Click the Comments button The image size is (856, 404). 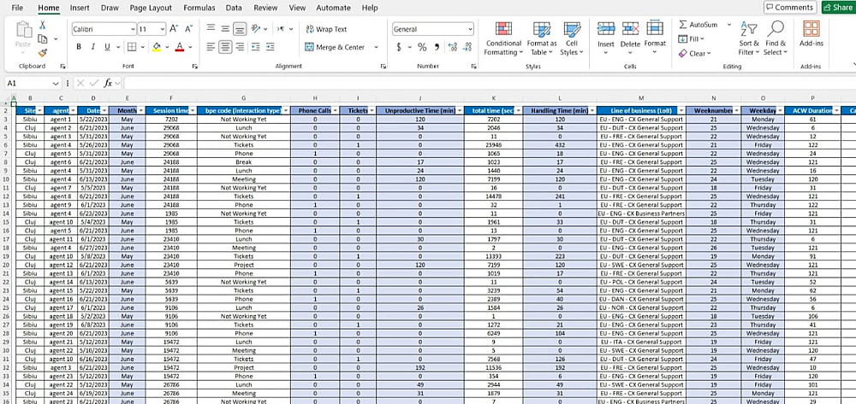point(790,8)
